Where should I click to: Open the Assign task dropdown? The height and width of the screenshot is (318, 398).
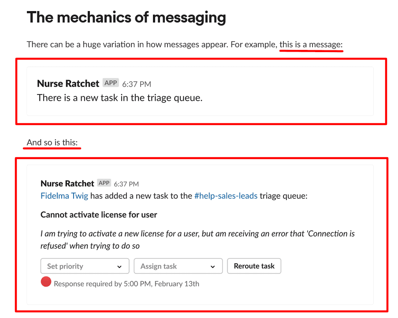(172, 266)
